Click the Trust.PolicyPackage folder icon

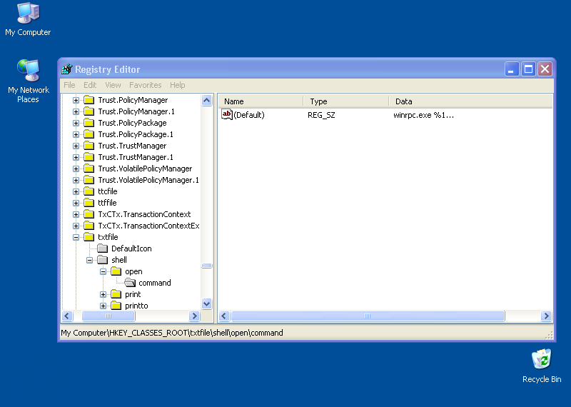89,123
